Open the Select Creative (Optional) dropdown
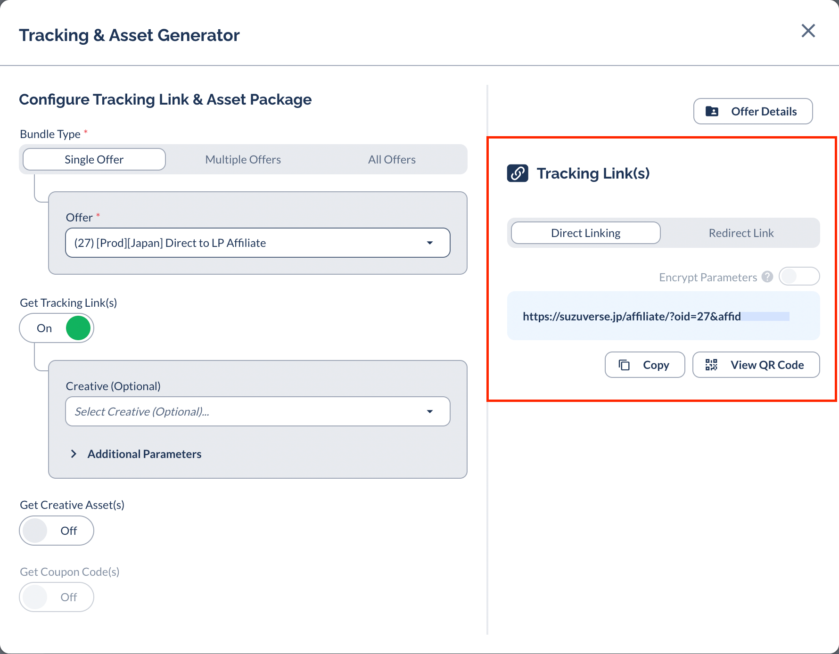The image size is (839, 654). (x=257, y=412)
